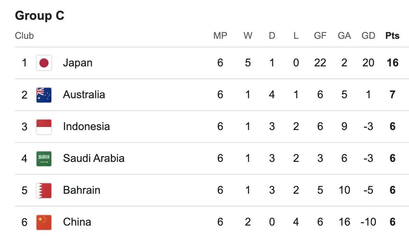Click the MP column header
409x245 pixels.
[x=220, y=36]
